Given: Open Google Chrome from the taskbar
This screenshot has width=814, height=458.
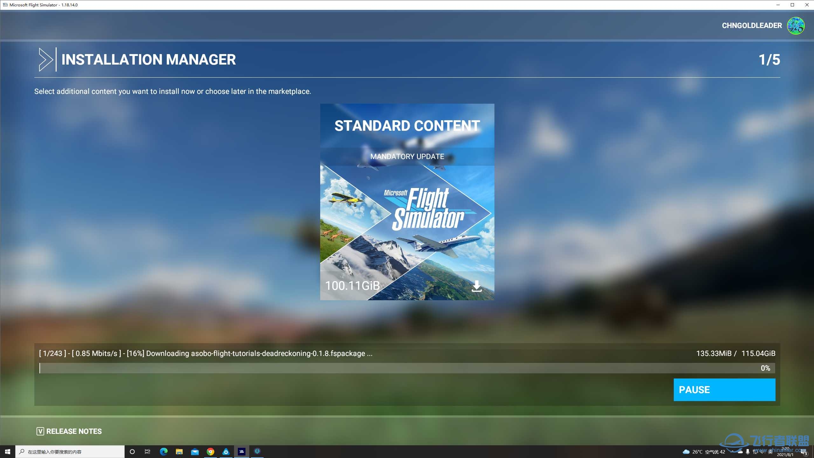Looking at the screenshot, I should (x=210, y=452).
